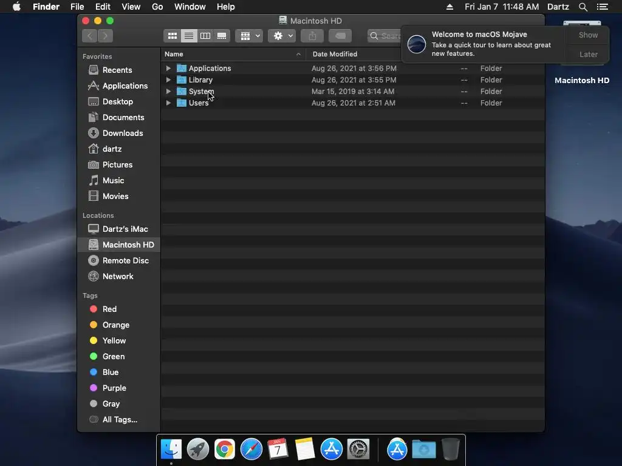Select Dartz's iMac under Locations
The width and height of the screenshot is (622, 466).
pos(125,229)
